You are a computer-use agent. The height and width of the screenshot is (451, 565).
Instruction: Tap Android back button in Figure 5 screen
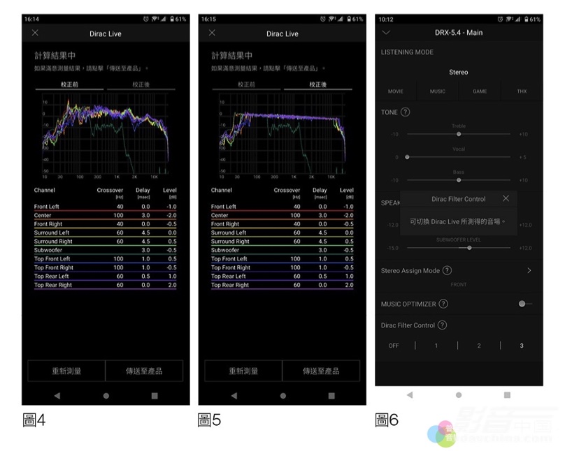[234, 396]
